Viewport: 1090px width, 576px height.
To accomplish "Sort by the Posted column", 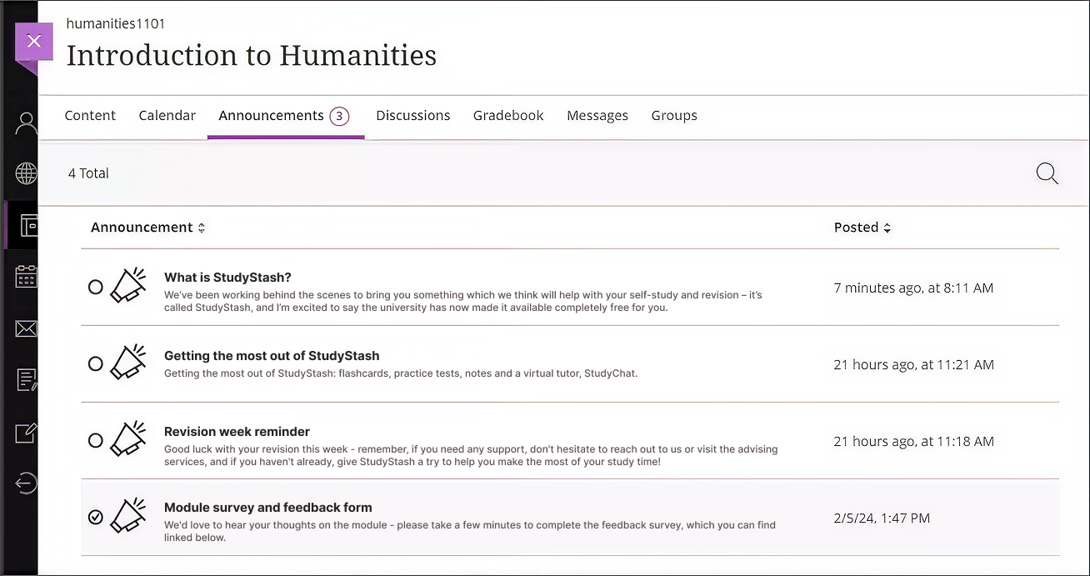I will click(x=862, y=228).
